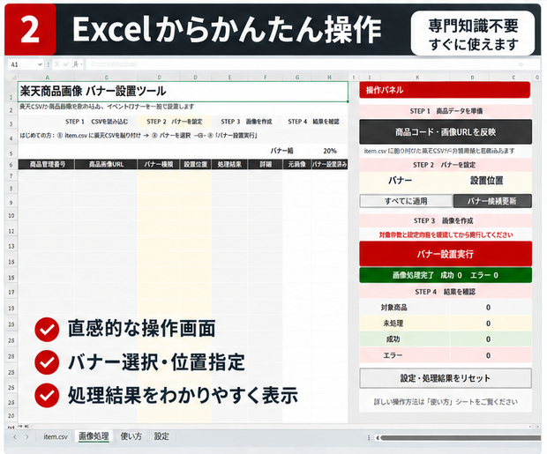Run the red バナー設置実行 button
This screenshot has height=454, width=547.
(446, 254)
